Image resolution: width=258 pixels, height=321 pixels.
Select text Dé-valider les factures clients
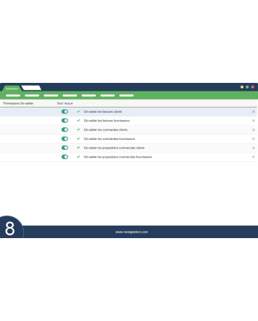click(103, 111)
